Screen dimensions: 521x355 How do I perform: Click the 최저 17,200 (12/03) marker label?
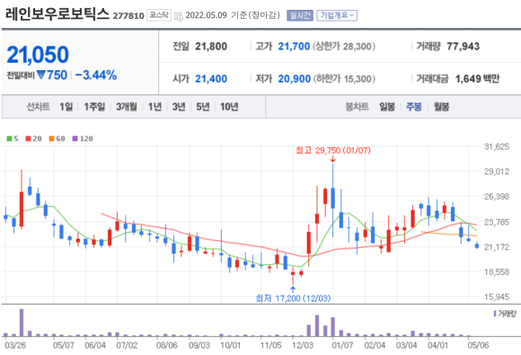pyautogui.click(x=293, y=298)
